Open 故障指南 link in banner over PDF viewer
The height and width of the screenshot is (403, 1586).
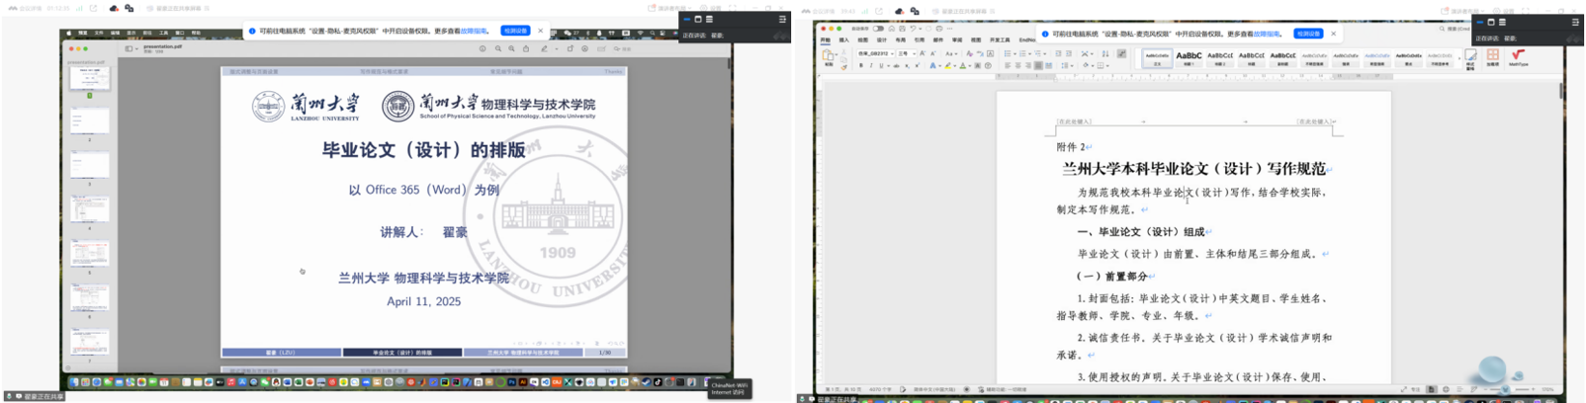click(473, 32)
